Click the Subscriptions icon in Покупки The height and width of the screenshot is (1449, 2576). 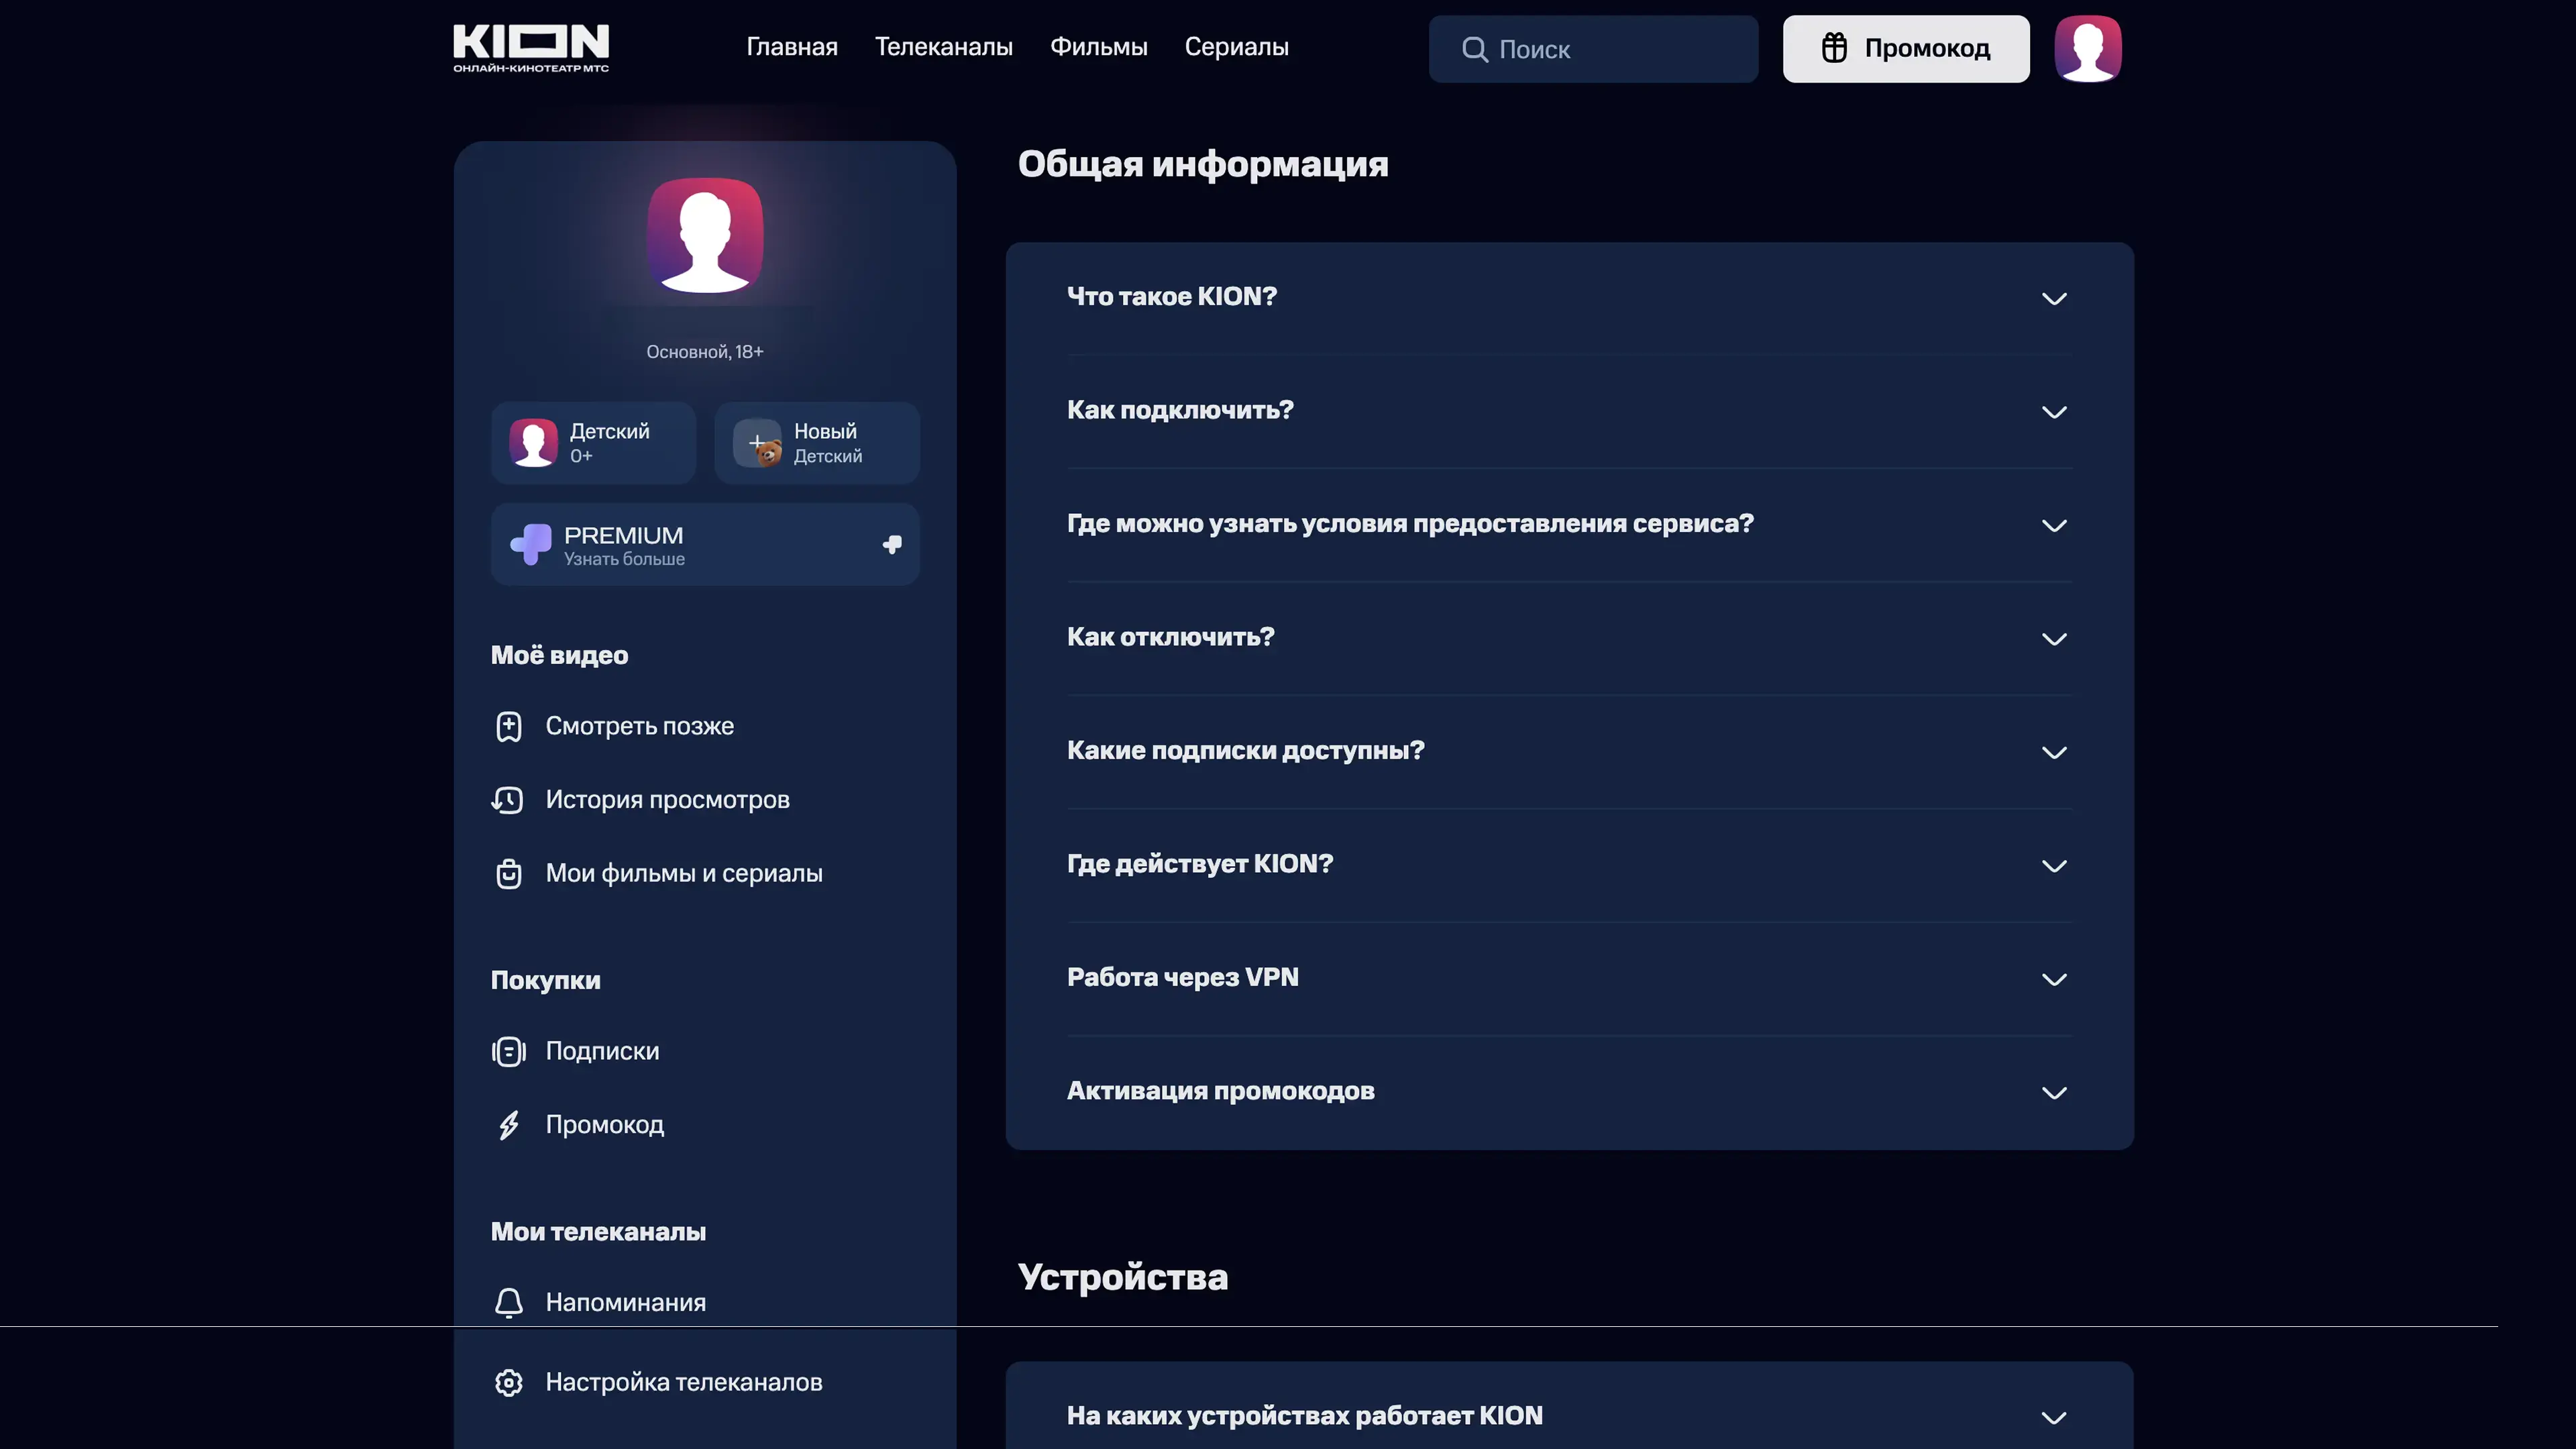pos(508,1051)
